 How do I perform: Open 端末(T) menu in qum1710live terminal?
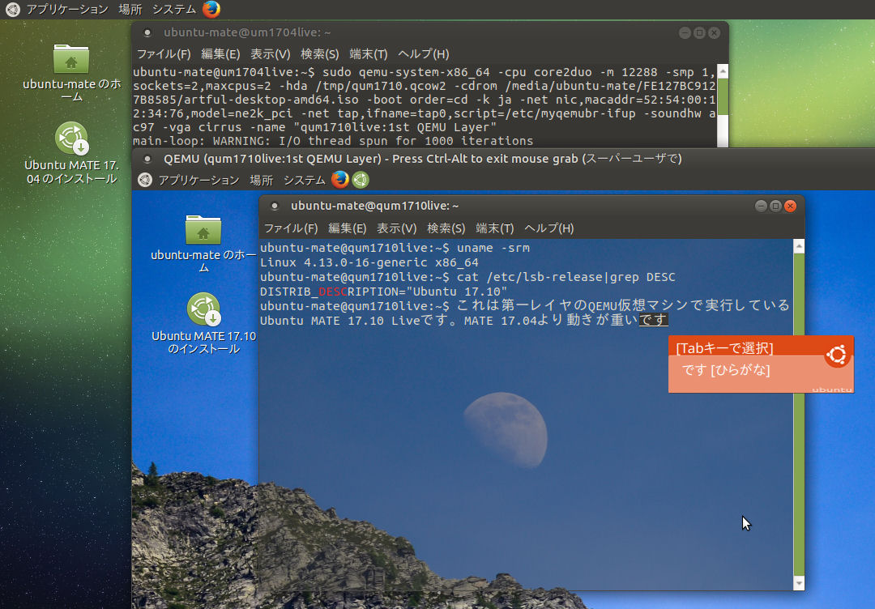tap(494, 228)
